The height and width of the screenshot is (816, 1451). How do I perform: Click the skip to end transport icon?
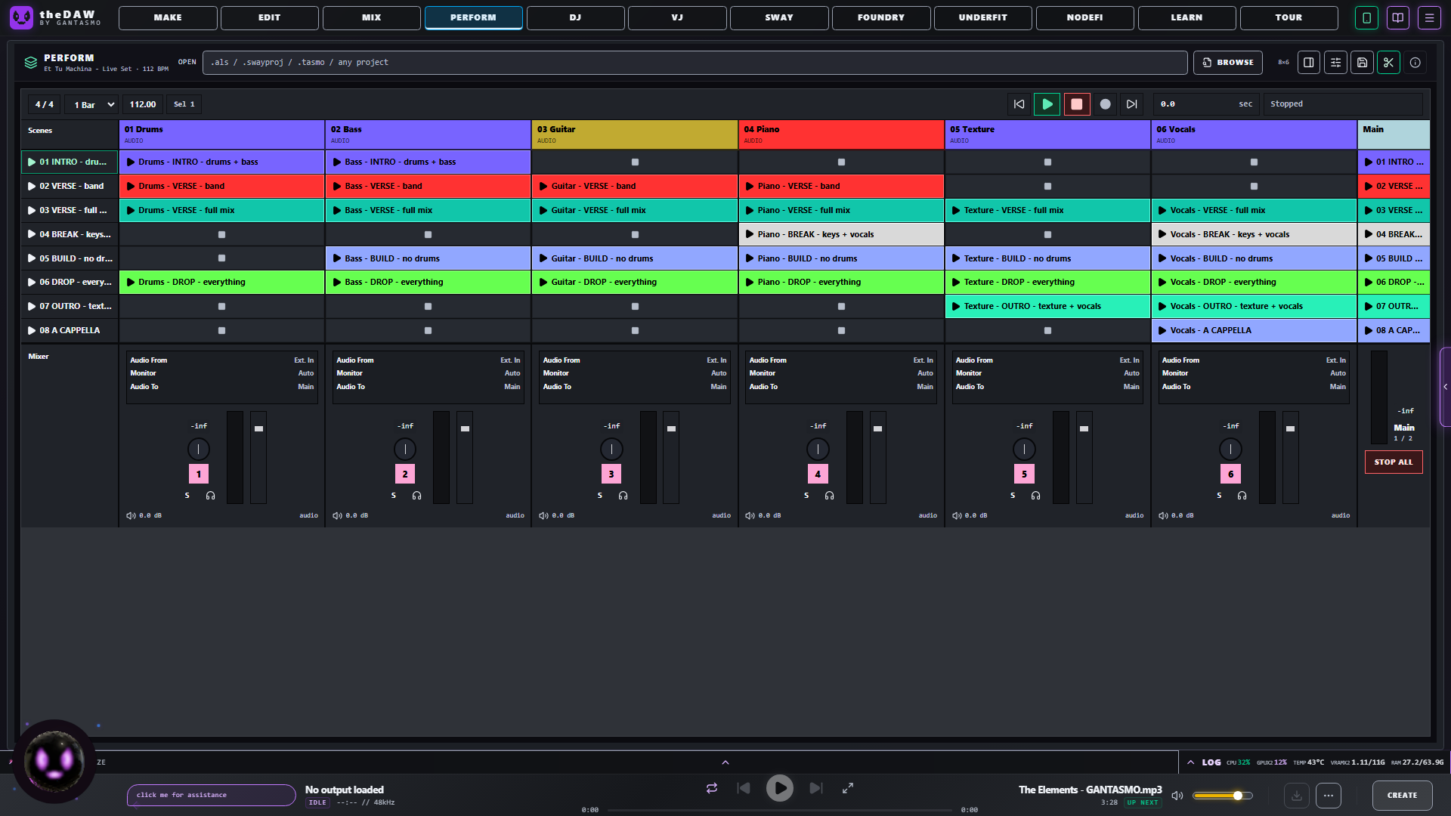pyautogui.click(x=1131, y=104)
